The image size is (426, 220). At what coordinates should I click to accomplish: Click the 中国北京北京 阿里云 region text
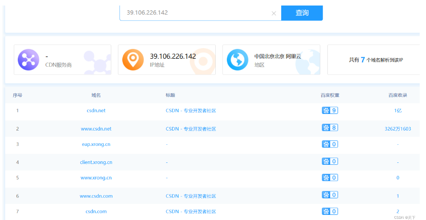pos(278,56)
